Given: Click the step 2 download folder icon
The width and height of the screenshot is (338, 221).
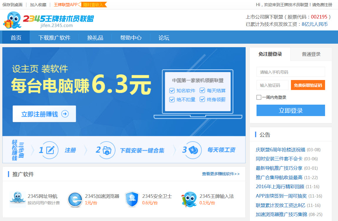Looking at the screenshot, I should point(107,150).
